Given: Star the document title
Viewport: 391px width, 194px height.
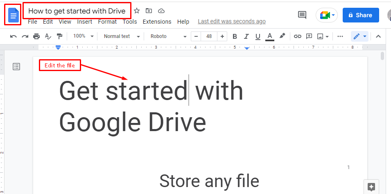Looking at the screenshot, I should [x=137, y=11].
